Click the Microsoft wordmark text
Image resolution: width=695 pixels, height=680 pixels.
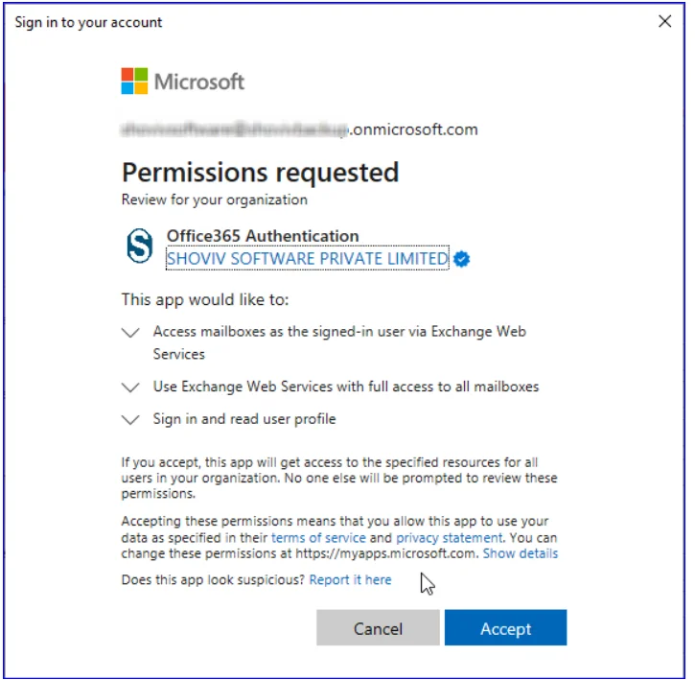199,82
